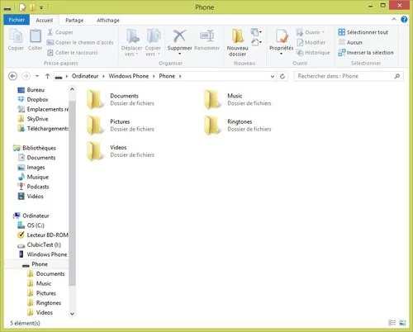The image size is (413, 332).
Task: Select the Music folder in the main pane
Action: tap(238, 99)
